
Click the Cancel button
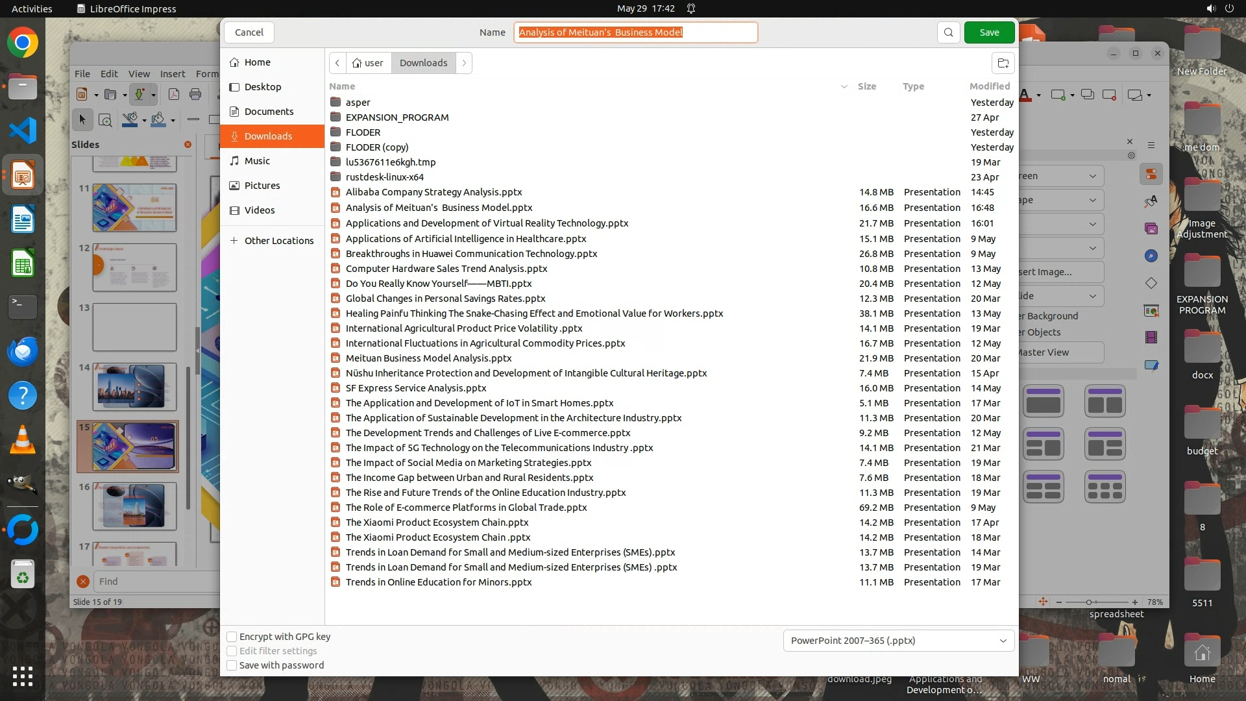click(x=249, y=32)
